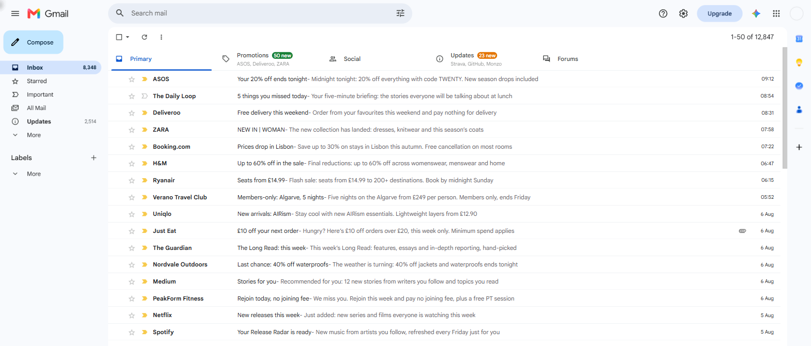Click the Search mail field
Screen dimensions: 811x346
point(260,13)
